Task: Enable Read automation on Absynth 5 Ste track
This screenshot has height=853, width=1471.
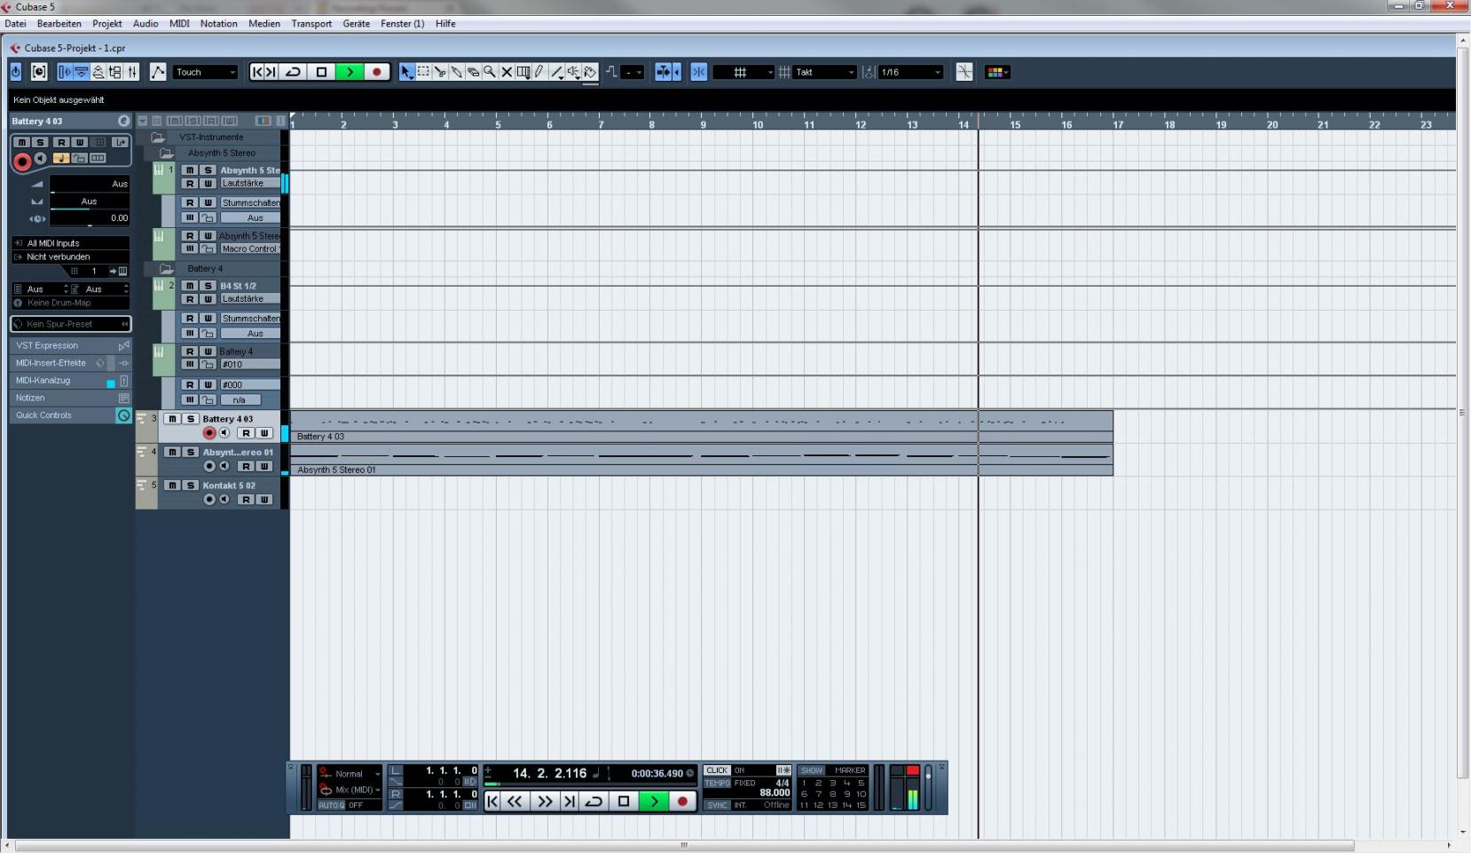Action: (x=189, y=184)
